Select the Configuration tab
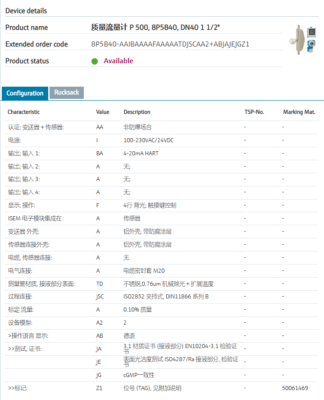This screenshot has height=400, width=324. point(25,93)
